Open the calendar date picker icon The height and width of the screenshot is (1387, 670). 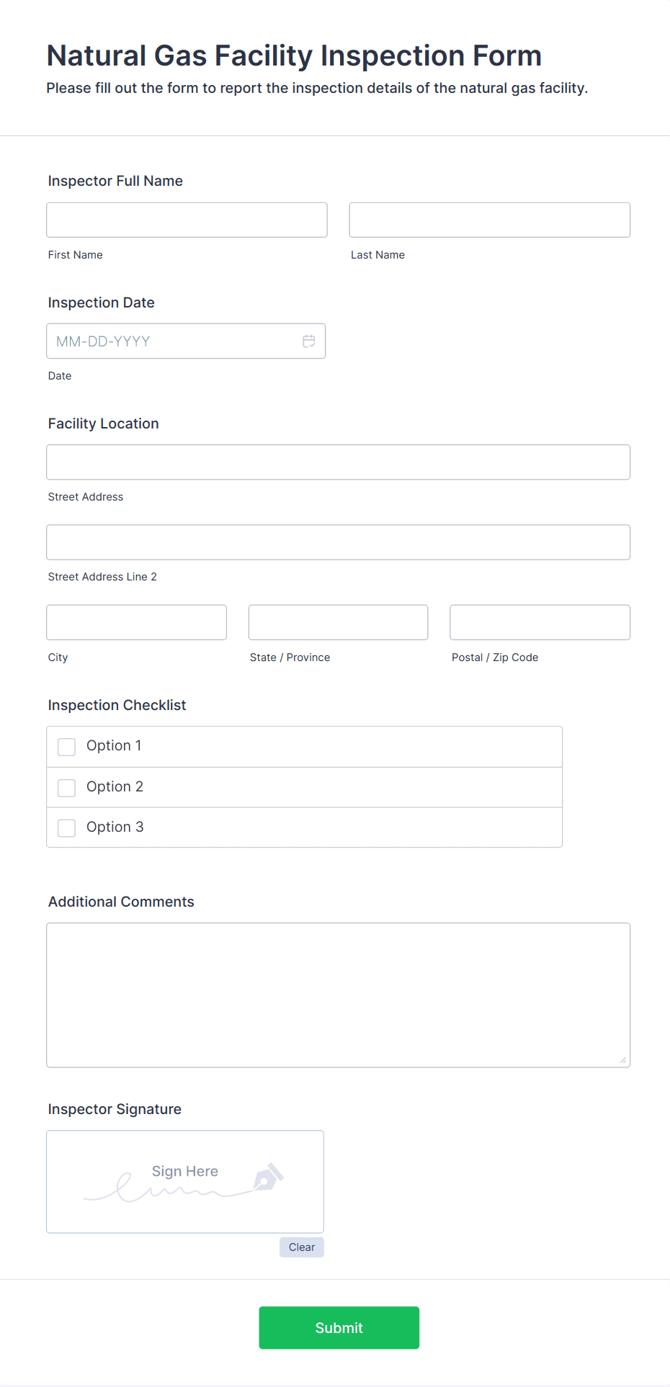(309, 341)
